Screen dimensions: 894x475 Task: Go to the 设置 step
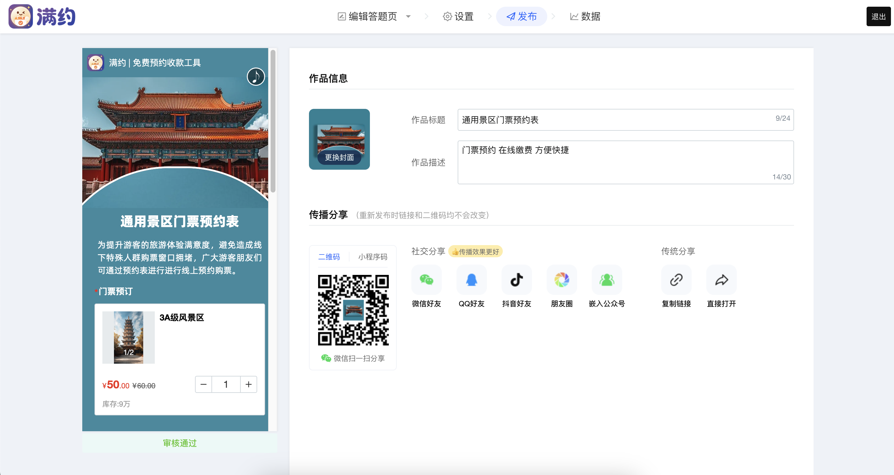point(458,16)
